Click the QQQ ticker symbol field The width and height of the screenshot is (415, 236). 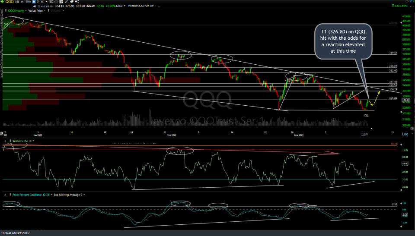10,2
